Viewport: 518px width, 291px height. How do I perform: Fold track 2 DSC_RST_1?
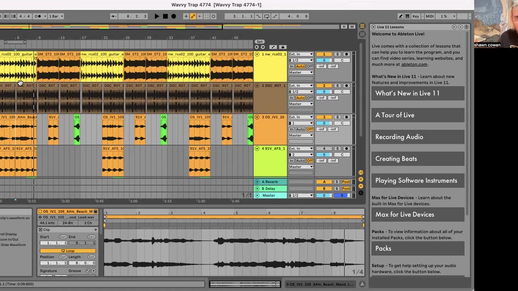pos(257,86)
